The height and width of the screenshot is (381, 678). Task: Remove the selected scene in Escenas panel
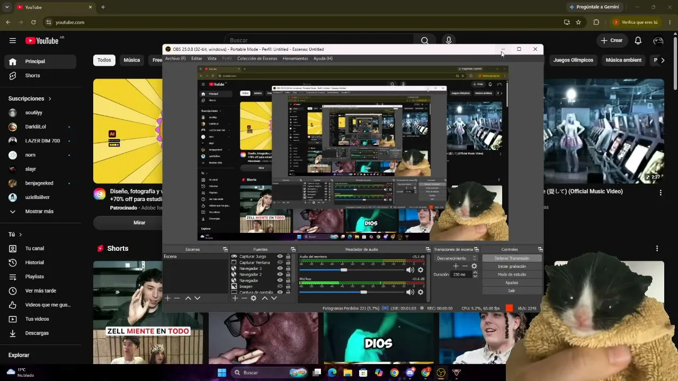[177, 298]
